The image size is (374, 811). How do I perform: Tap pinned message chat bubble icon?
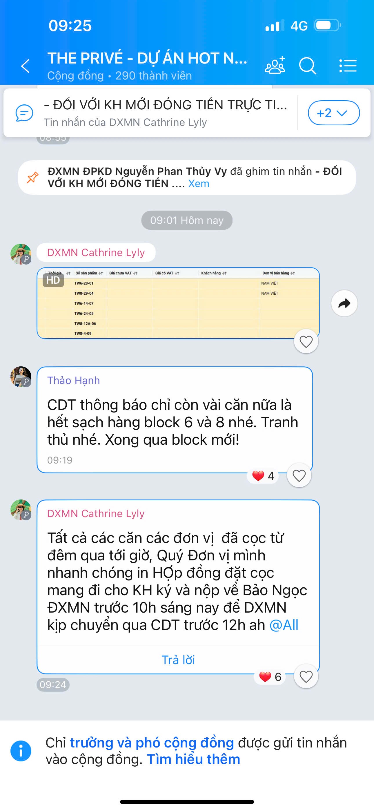pyautogui.click(x=24, y=113)
